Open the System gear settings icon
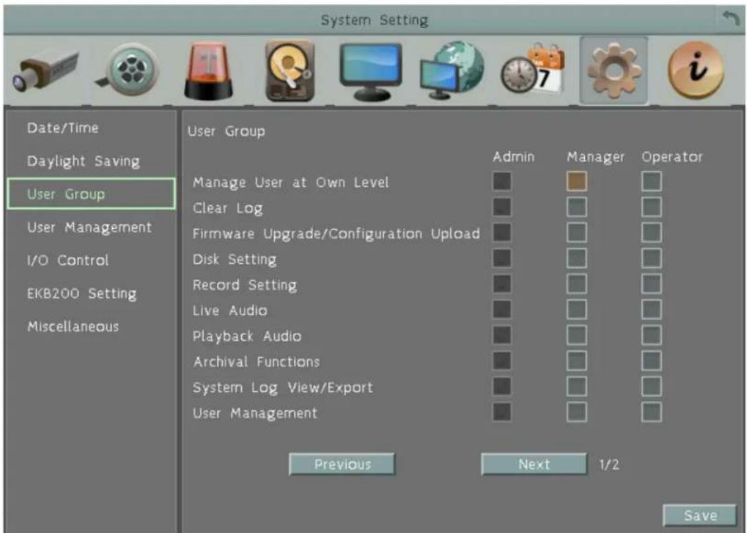This screenshot has width=747, height=533. tap(614, 71)
